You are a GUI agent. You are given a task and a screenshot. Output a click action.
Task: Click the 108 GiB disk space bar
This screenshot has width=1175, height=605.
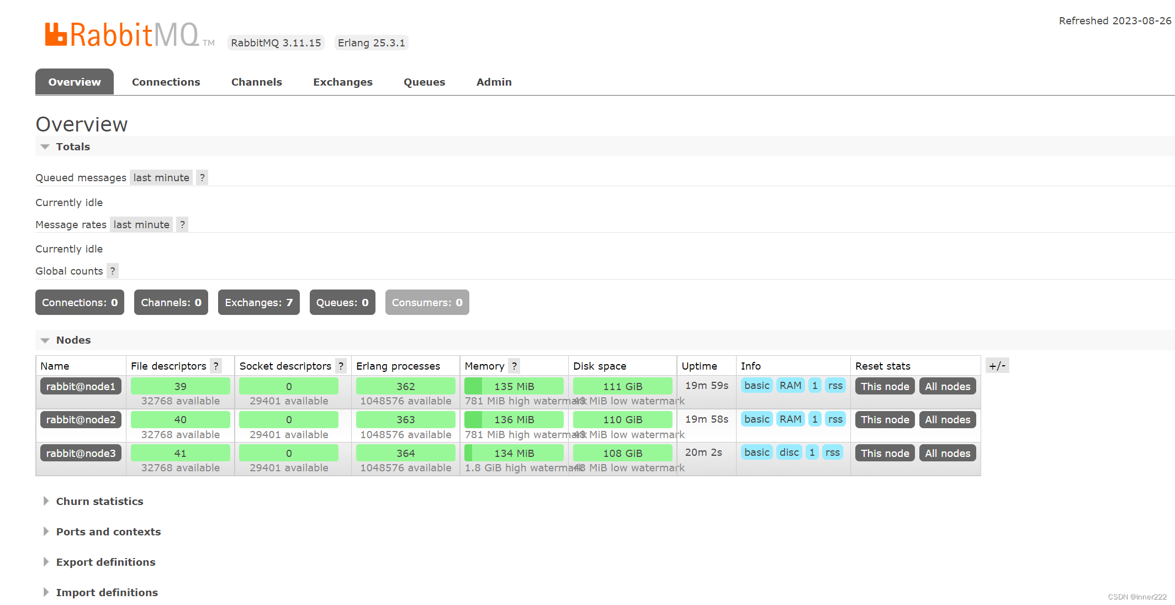[623, 453]
